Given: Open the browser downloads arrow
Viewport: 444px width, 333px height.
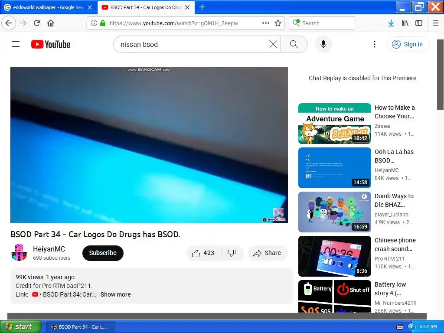Looking at the screenshot, I should coord(391,23).
